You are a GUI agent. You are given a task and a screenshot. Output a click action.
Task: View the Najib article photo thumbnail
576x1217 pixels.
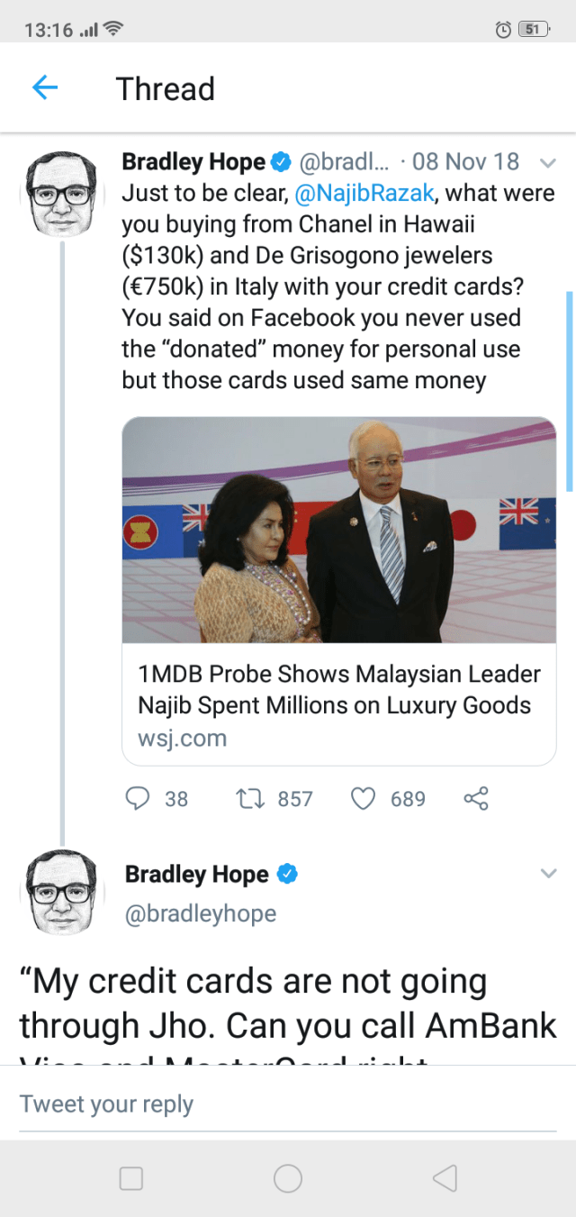338,530
